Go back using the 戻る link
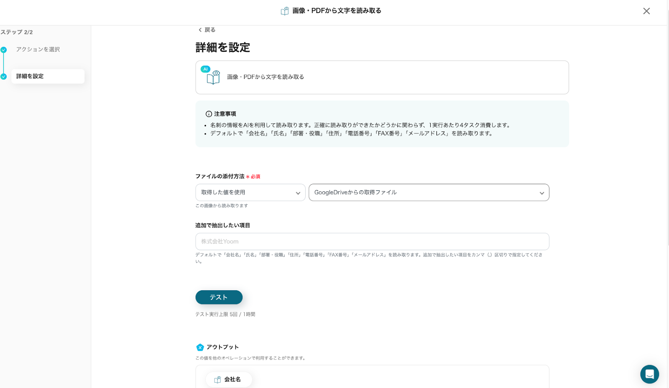This screenshot has height=388, width=669. click(x=207, y=30)
